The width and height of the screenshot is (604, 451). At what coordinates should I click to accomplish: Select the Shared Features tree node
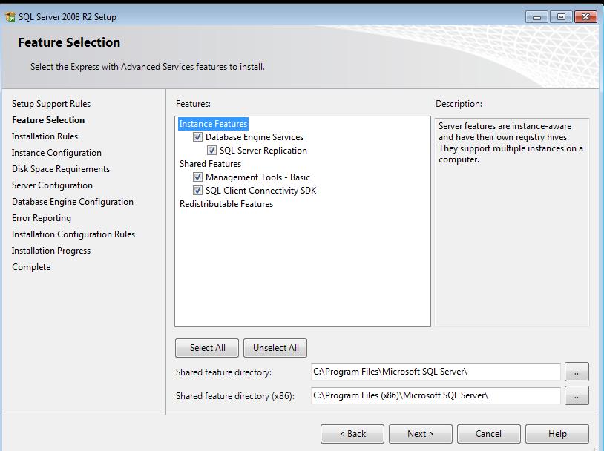tap(210, 164)
